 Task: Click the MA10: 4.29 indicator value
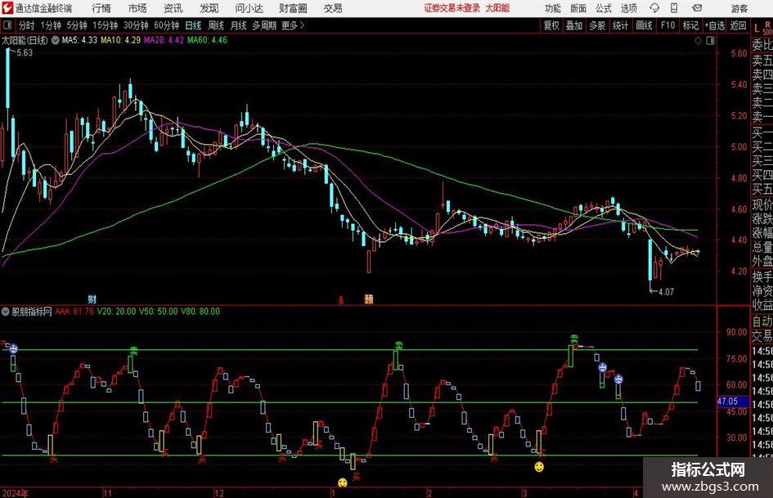[x=120, y=40]
